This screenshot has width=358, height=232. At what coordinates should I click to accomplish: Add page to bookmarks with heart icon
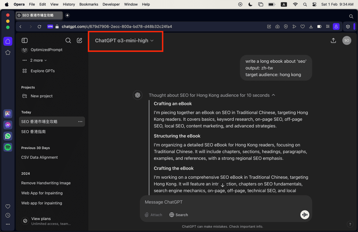click(303, 27)
